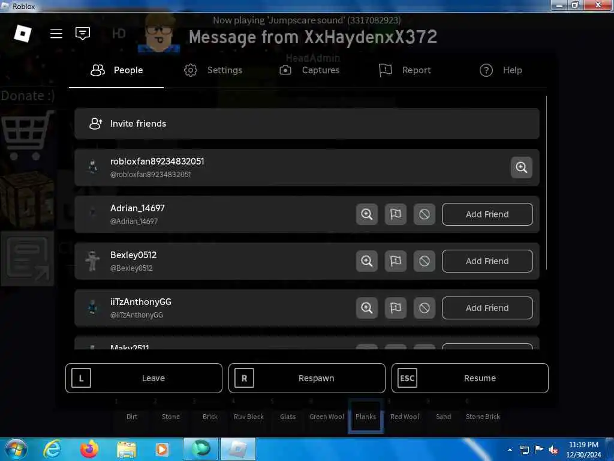Screen dimensions: 614x461
Task: Select Green Wool hotbar slot
Action: coord(327,417)
